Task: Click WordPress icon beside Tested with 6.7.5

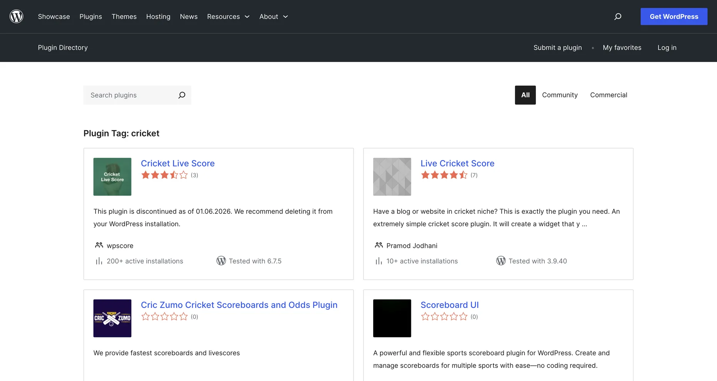Action: 221,261
